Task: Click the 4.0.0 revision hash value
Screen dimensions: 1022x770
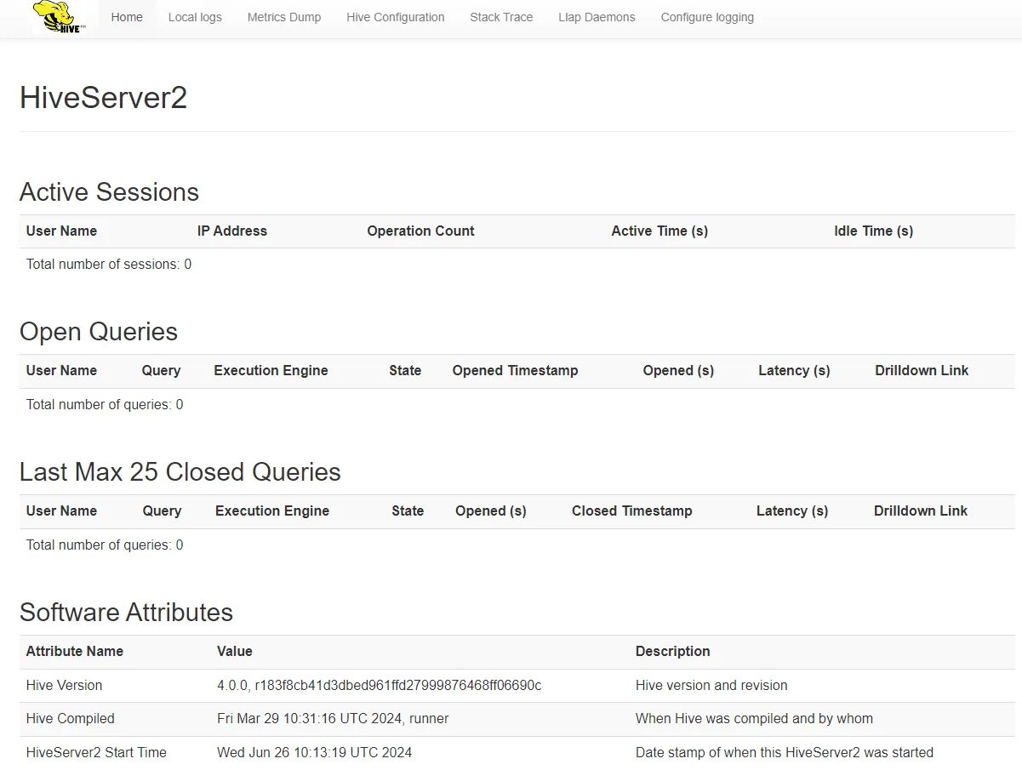Action: coord(380,685)
